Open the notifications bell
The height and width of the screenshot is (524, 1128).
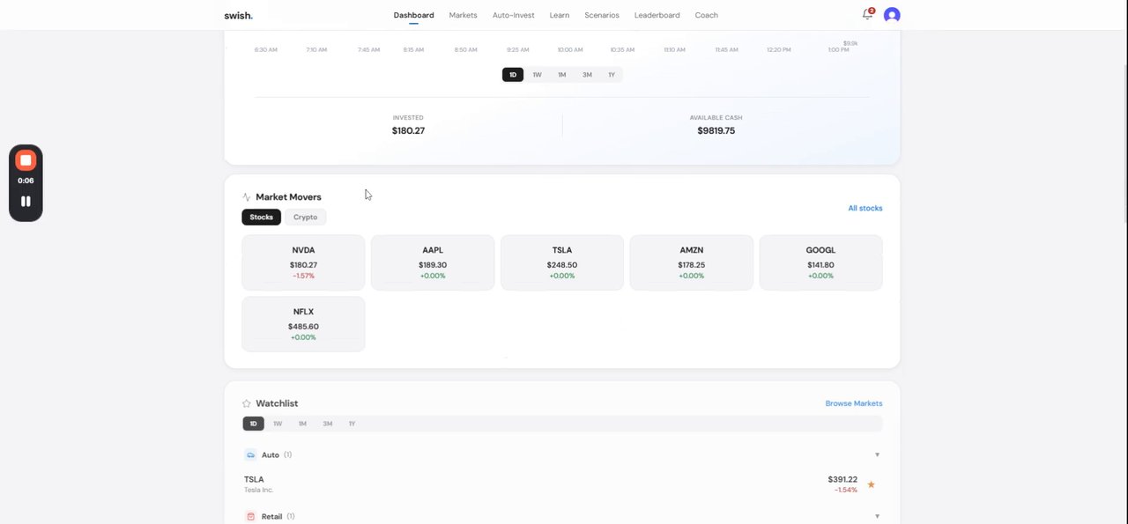click(867, 15)
